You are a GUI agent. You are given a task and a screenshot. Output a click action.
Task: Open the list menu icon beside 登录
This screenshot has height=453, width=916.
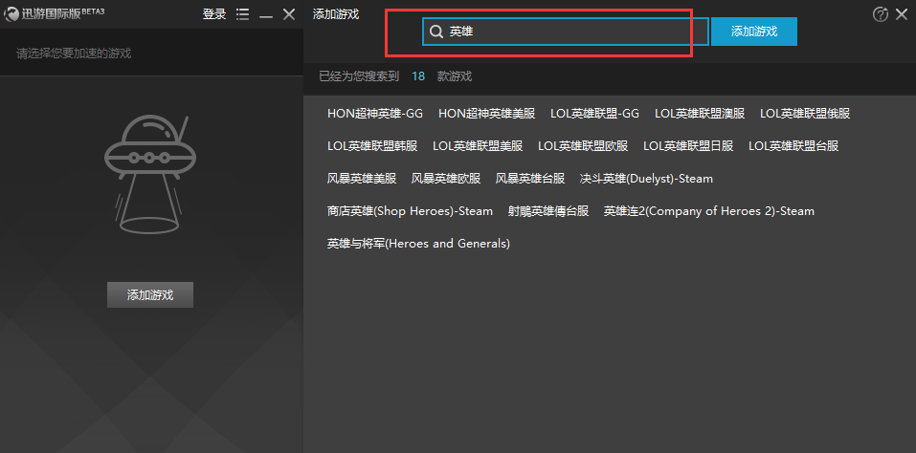pos(242,14)
